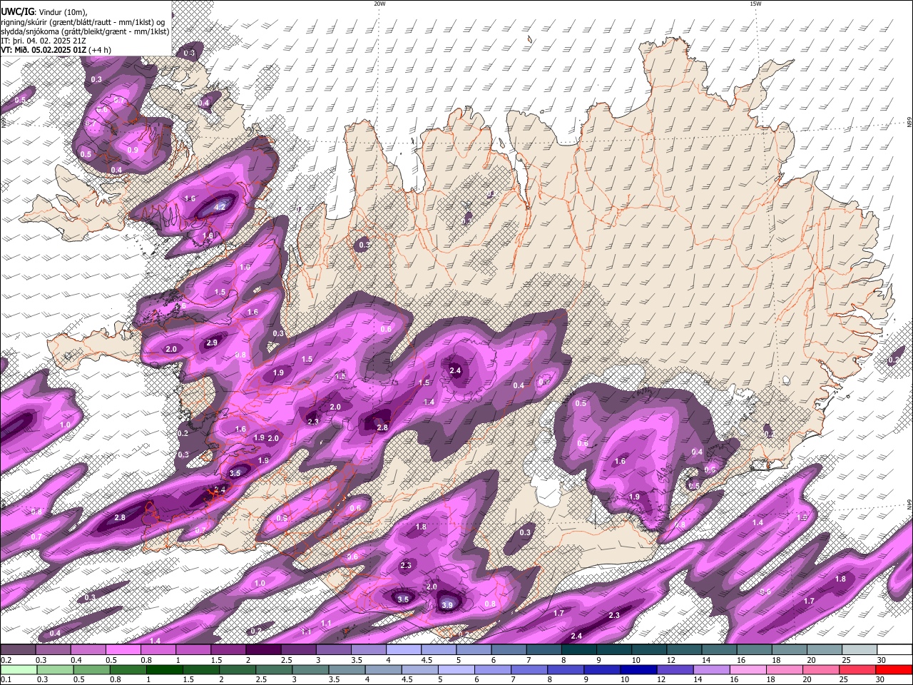Viewport: 913px width, 685px height.
Task: Click the bright pink 0.5–0.8 swatch on upper scale
Action: click(x=123, y=649)
